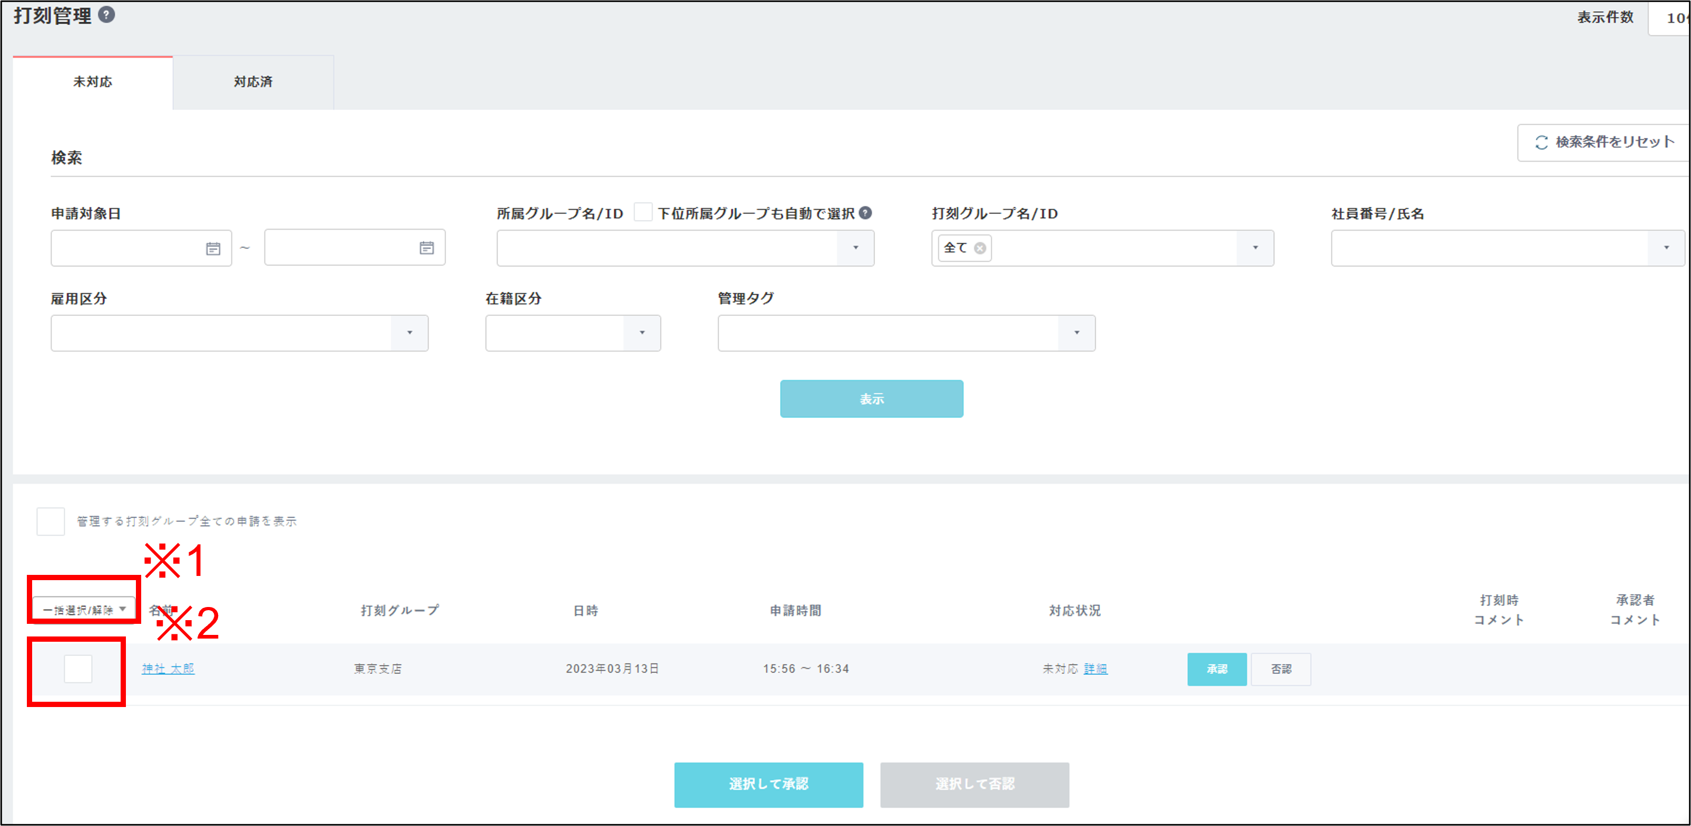Open 神社 太郎 name link
The height and width of the screenshot is (826, 1691).
tap(168, 669)
